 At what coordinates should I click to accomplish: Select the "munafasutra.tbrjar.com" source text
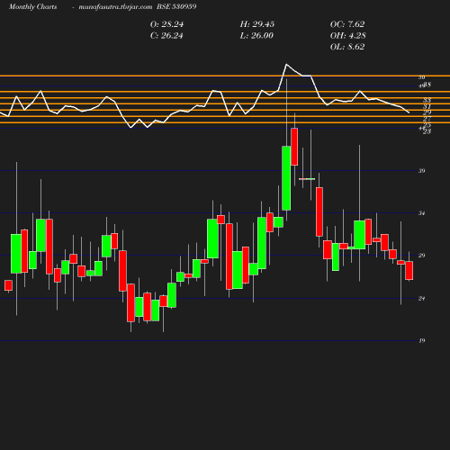pyautogui.click(x=115, y=7)
